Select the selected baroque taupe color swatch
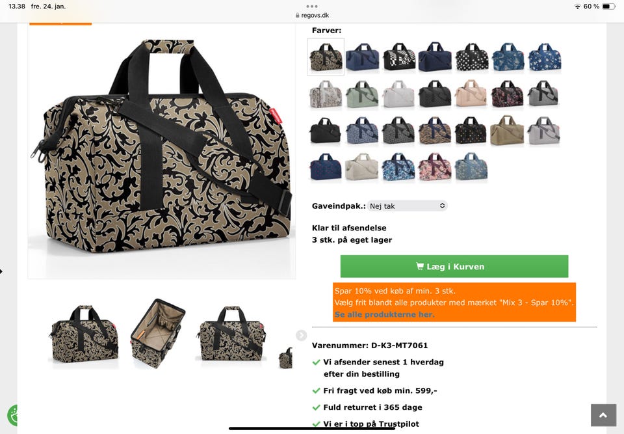 [326, 57]
